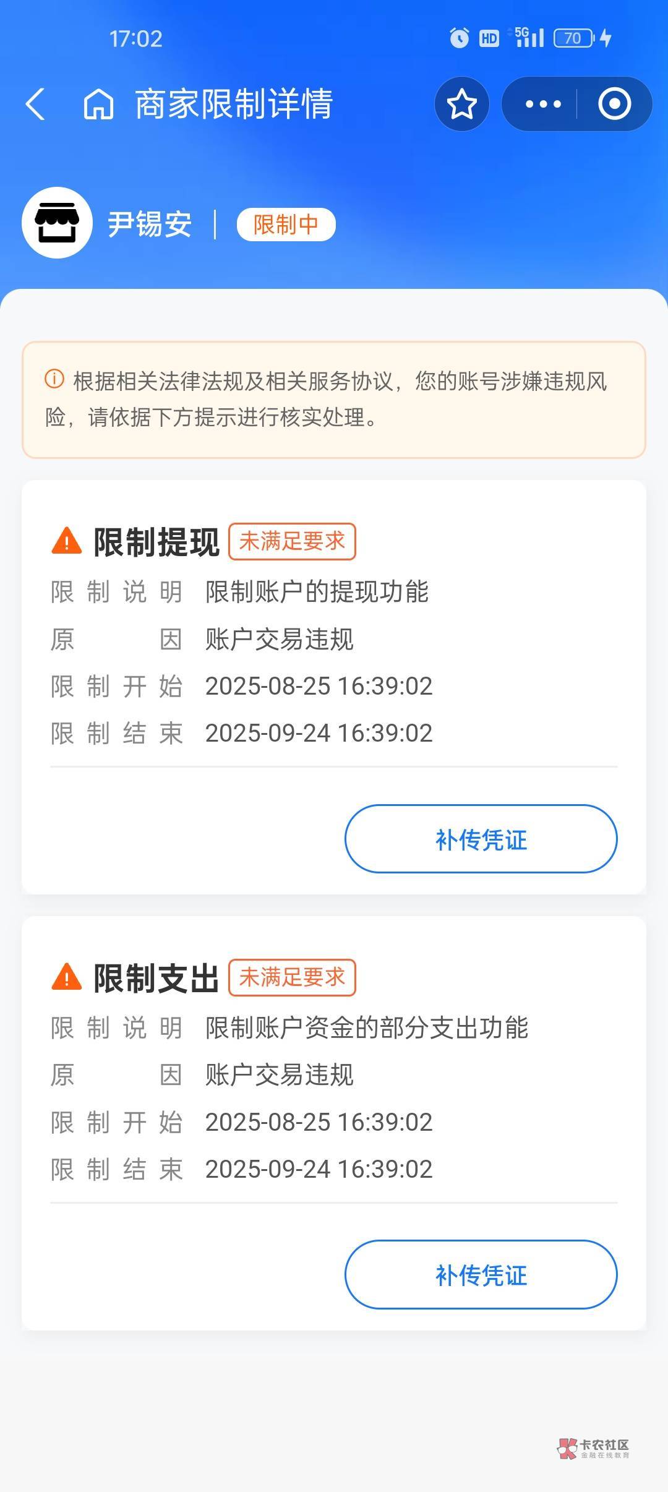Tap the 商家限制详情 page title

234,104
